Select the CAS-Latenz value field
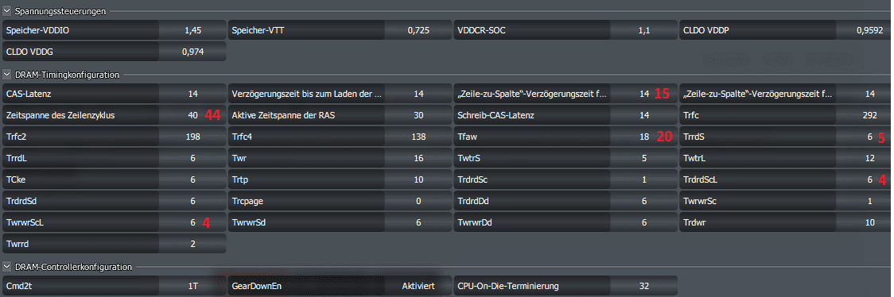 192,94
